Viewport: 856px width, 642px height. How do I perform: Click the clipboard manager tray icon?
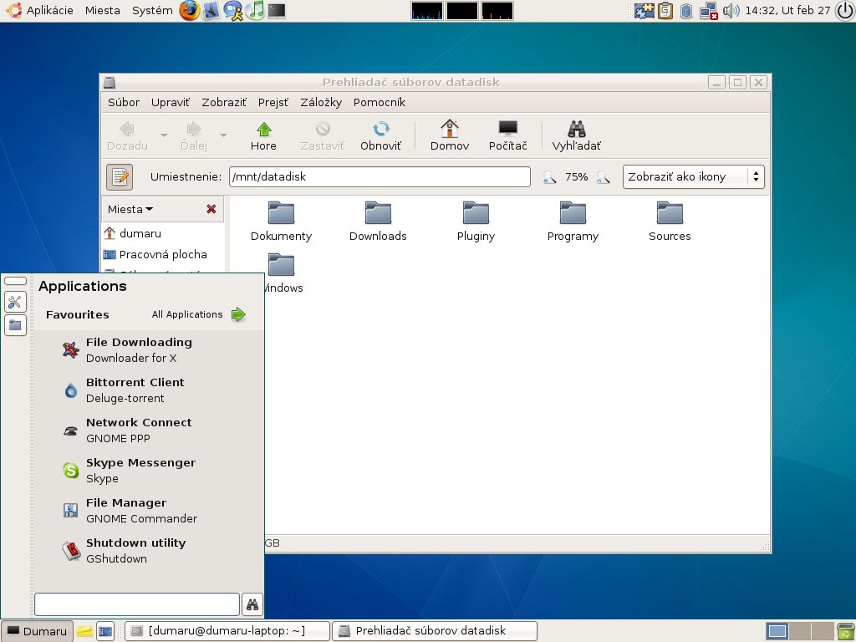pyautogui.click(x=665, y=10)
